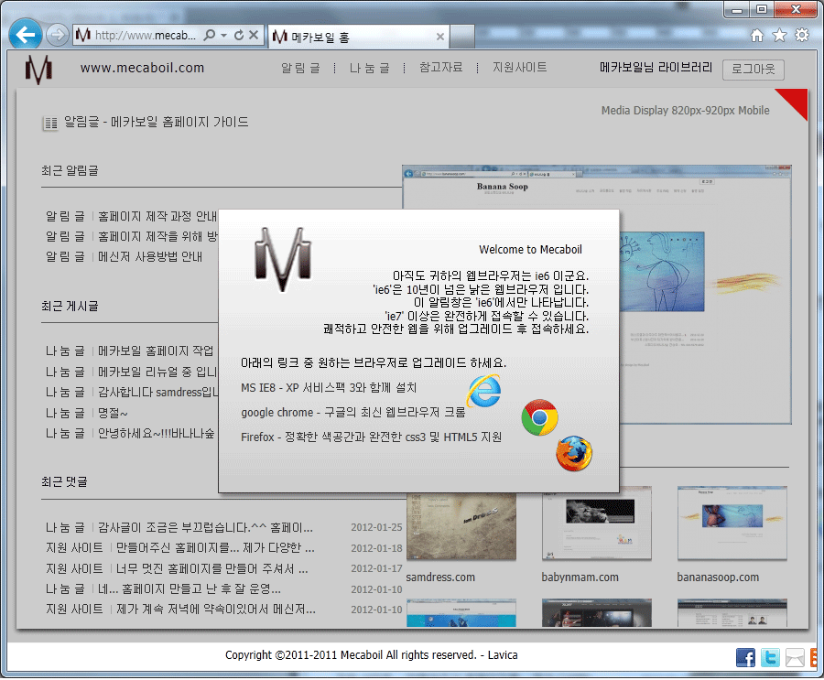Click the google chrome upgrade link
The width and height of the screenshot is (824, 680).
click(x=353, y=413)
